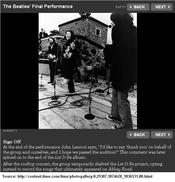Click the top NEXT button
Image resolution: width=175 pixels, height=182 pixels.
162,7
